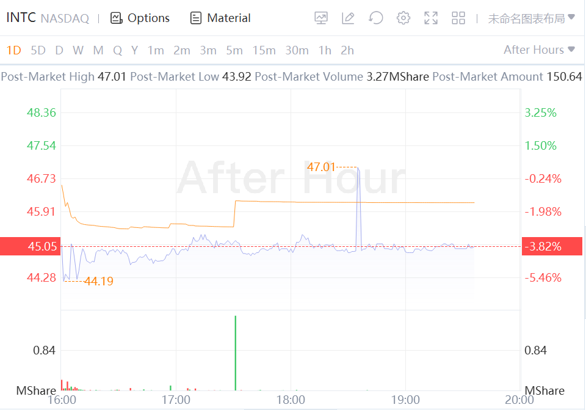The width and height of the screenshot is (586, 410).
Task: Click the INTC ticker symbol
Action: tap(21, 18)
